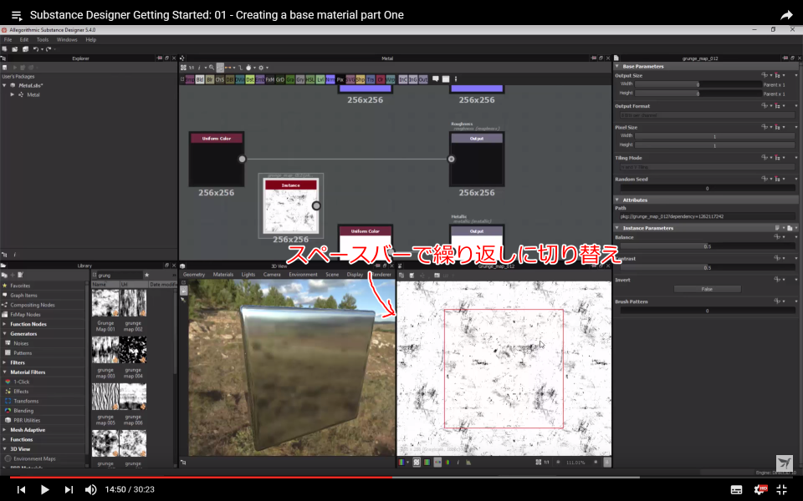Open the Edit menu

(24, 39)
